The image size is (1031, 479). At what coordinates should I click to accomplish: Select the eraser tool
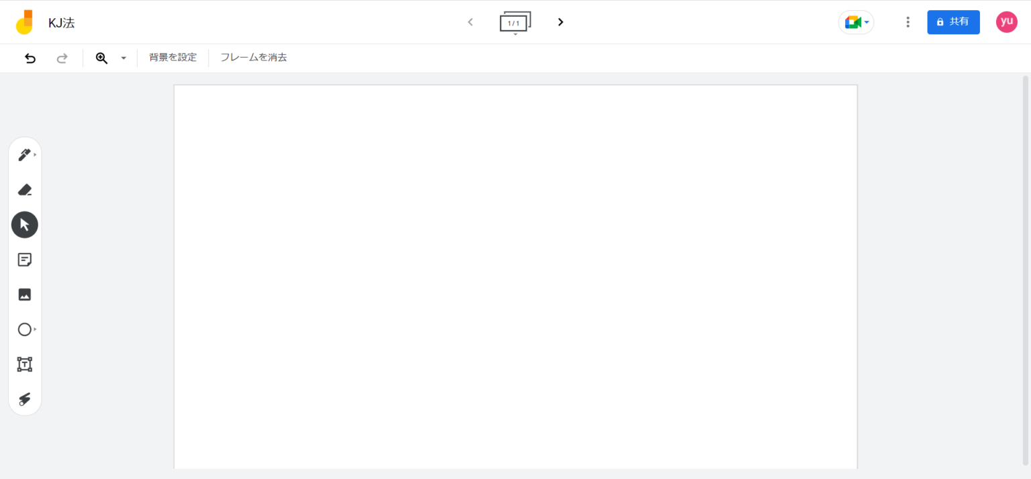point(25,189)
